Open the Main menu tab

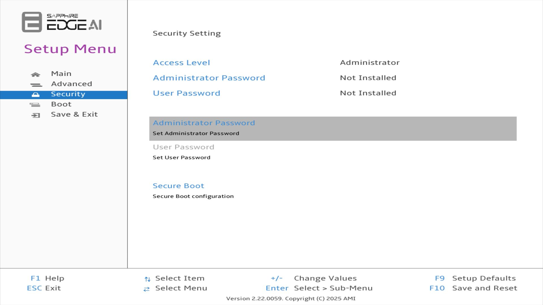61,74
